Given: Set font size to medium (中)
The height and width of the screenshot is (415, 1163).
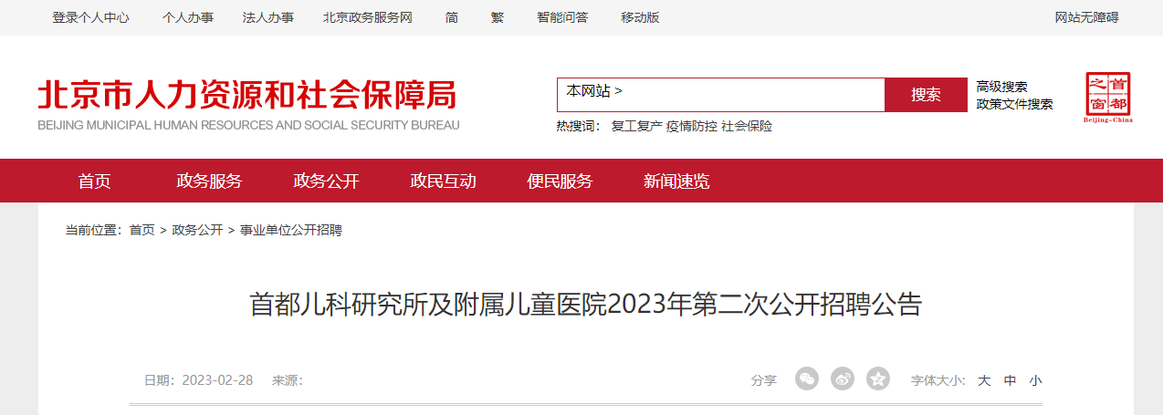Looking at the screenshot, I should [x=1010, y=381].
